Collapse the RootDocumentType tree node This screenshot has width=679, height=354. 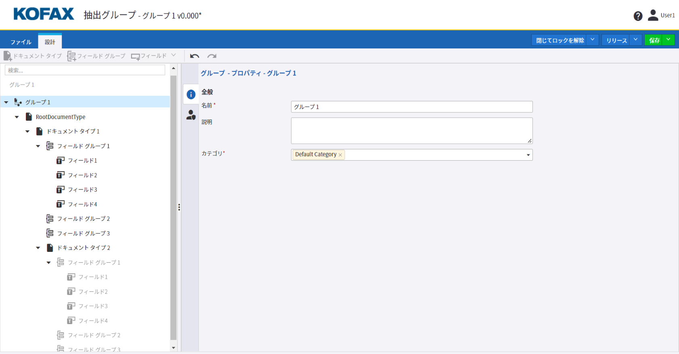pos(17,117)
